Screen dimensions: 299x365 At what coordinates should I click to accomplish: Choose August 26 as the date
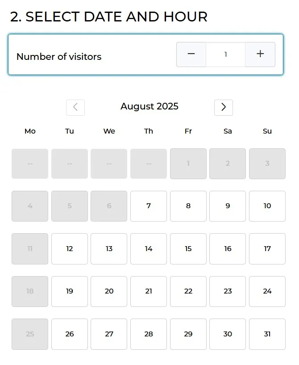click(x=70, y=334)
